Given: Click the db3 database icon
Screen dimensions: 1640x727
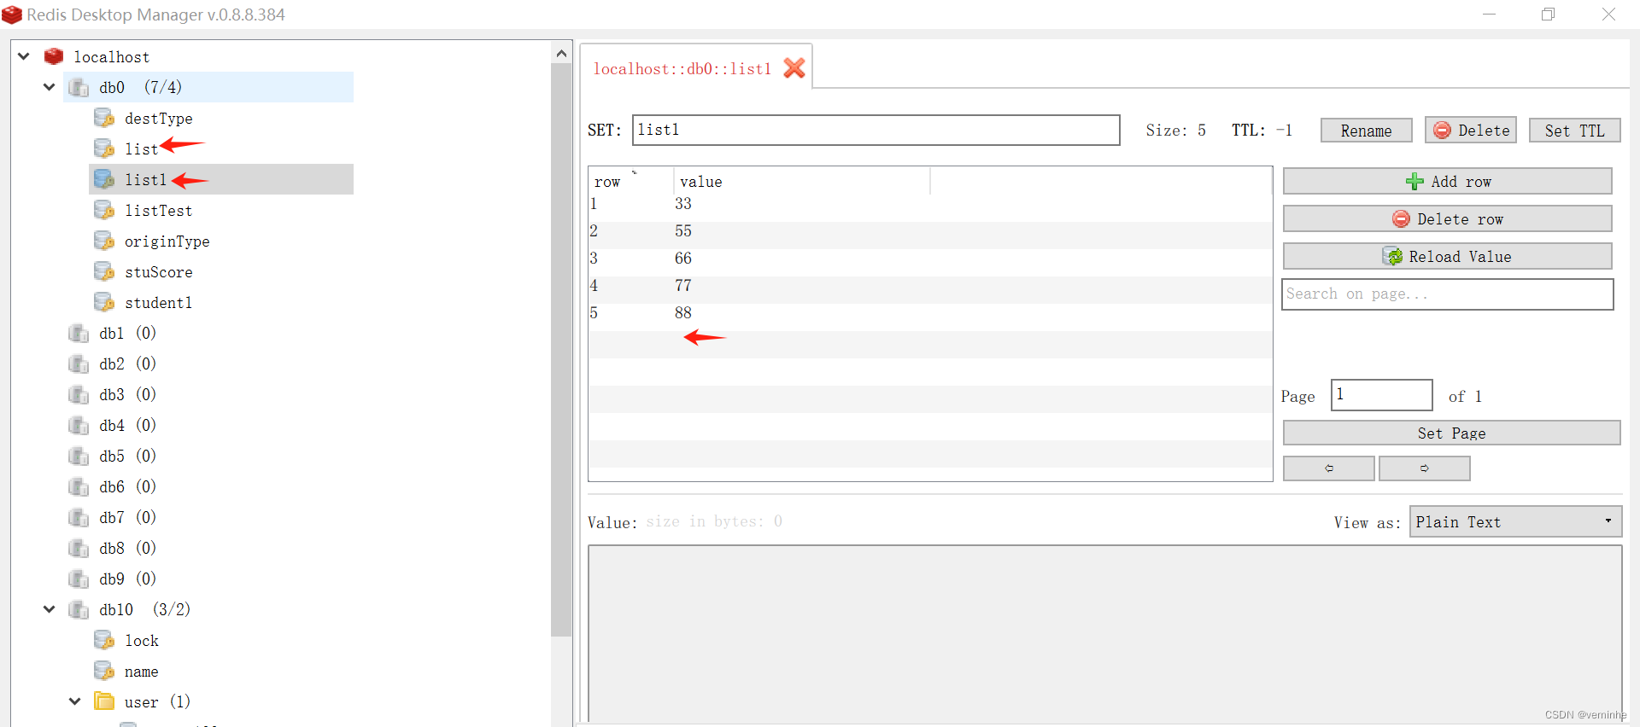Looking at the screenshot, I should pos(79,394).
